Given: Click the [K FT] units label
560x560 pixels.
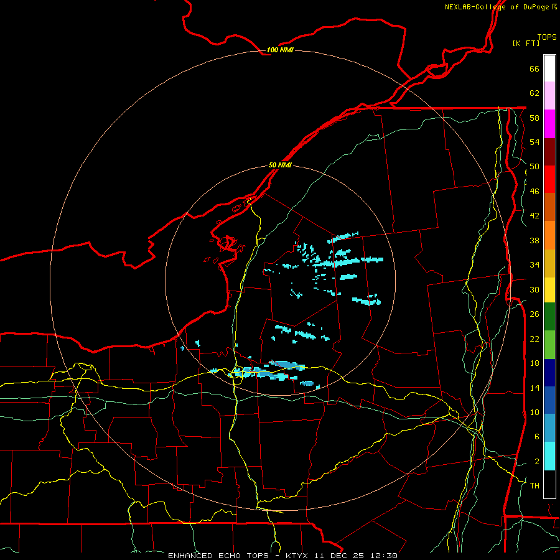Looking at the screenshot, I should pos(526,43).
